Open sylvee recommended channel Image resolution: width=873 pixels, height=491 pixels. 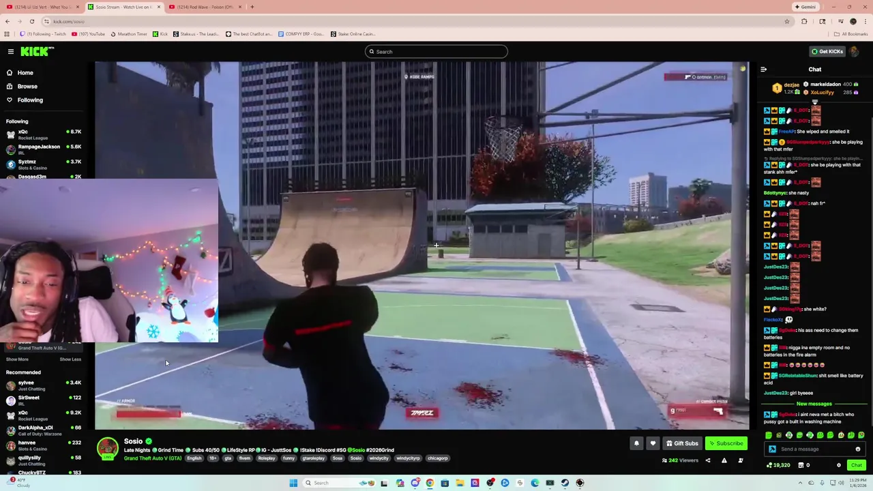coord(44,385)
